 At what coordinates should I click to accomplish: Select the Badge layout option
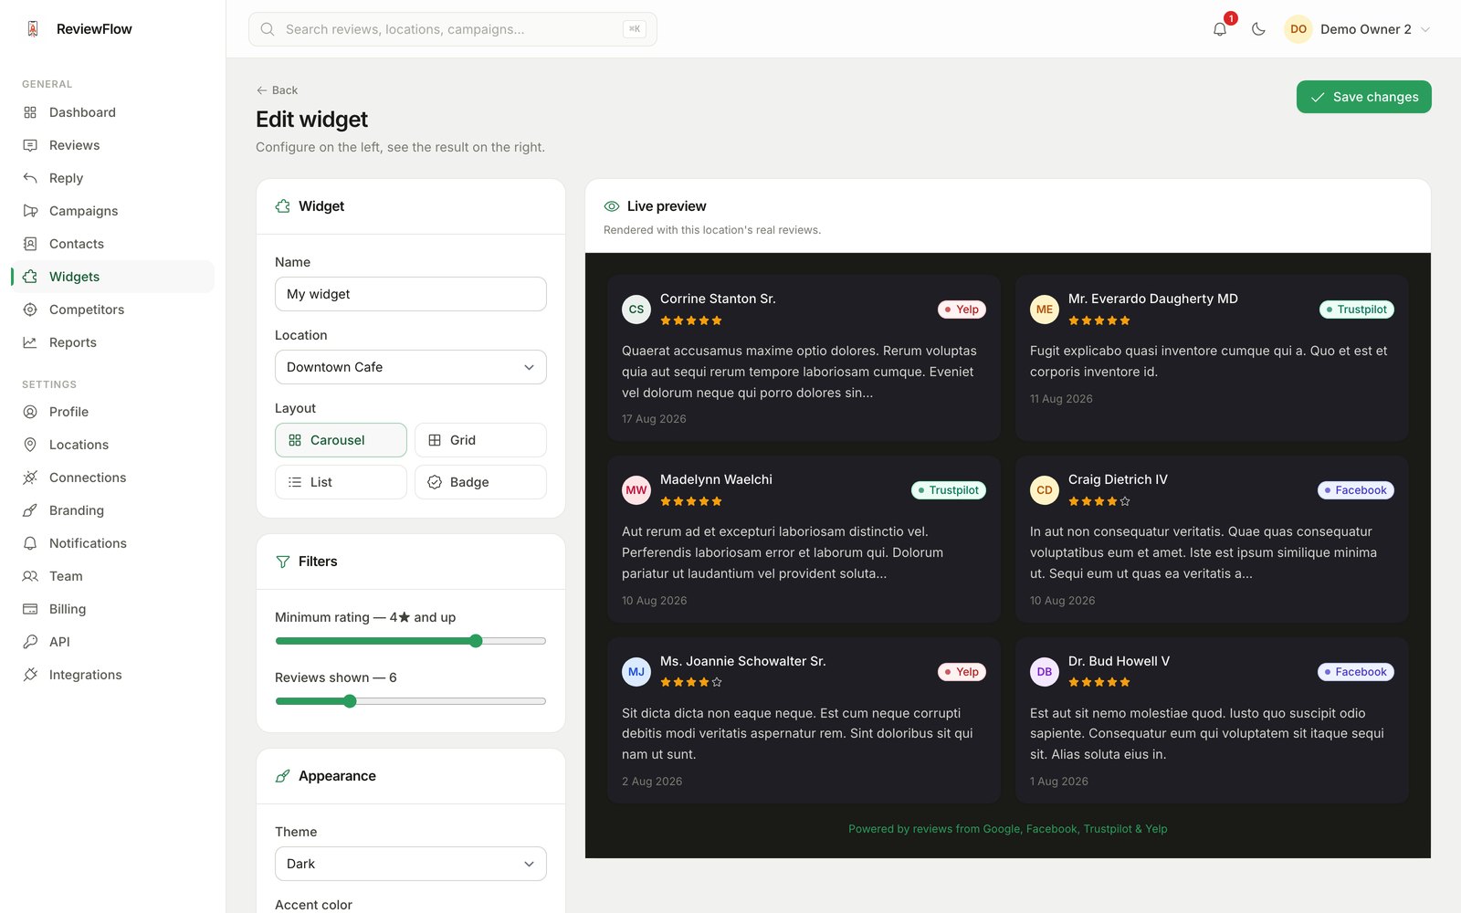click(480, 482)
